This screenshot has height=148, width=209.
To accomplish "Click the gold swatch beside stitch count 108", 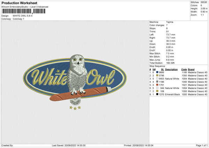I will 157,91.
